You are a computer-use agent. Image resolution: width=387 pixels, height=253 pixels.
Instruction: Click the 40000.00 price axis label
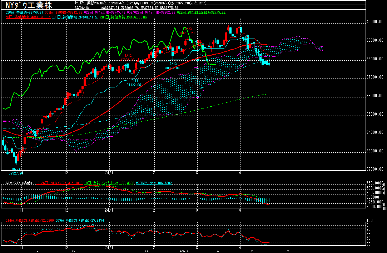coord(375,22)
